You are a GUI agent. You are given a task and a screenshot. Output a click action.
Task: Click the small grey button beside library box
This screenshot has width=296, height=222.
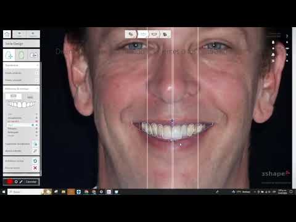tap(30, 97)
